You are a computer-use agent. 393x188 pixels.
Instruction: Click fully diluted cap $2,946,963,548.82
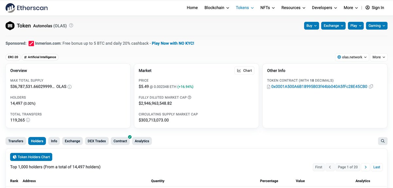point(155,103)
